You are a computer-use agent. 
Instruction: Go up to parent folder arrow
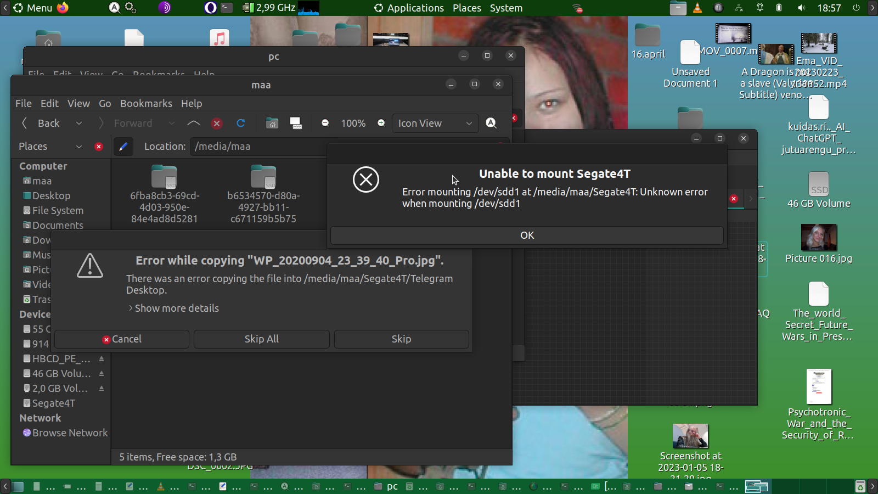pos(194,123)
